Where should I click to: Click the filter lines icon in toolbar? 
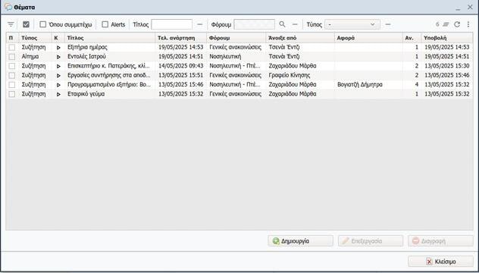(11, 24)
